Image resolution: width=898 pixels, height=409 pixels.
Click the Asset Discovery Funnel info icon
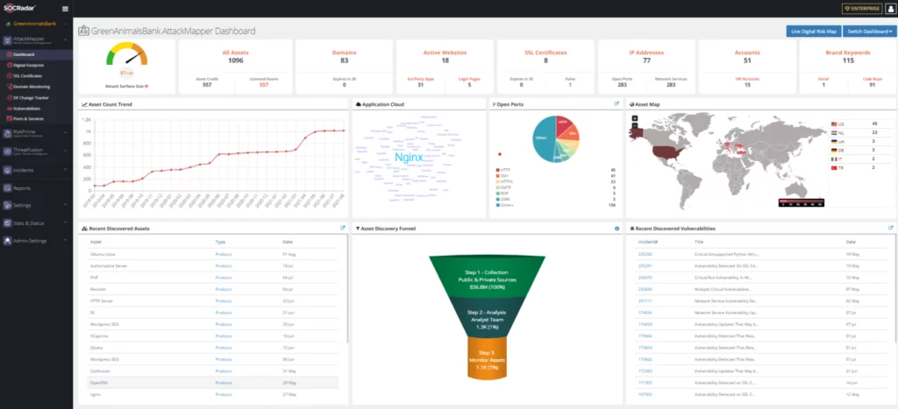coord(616,229)
